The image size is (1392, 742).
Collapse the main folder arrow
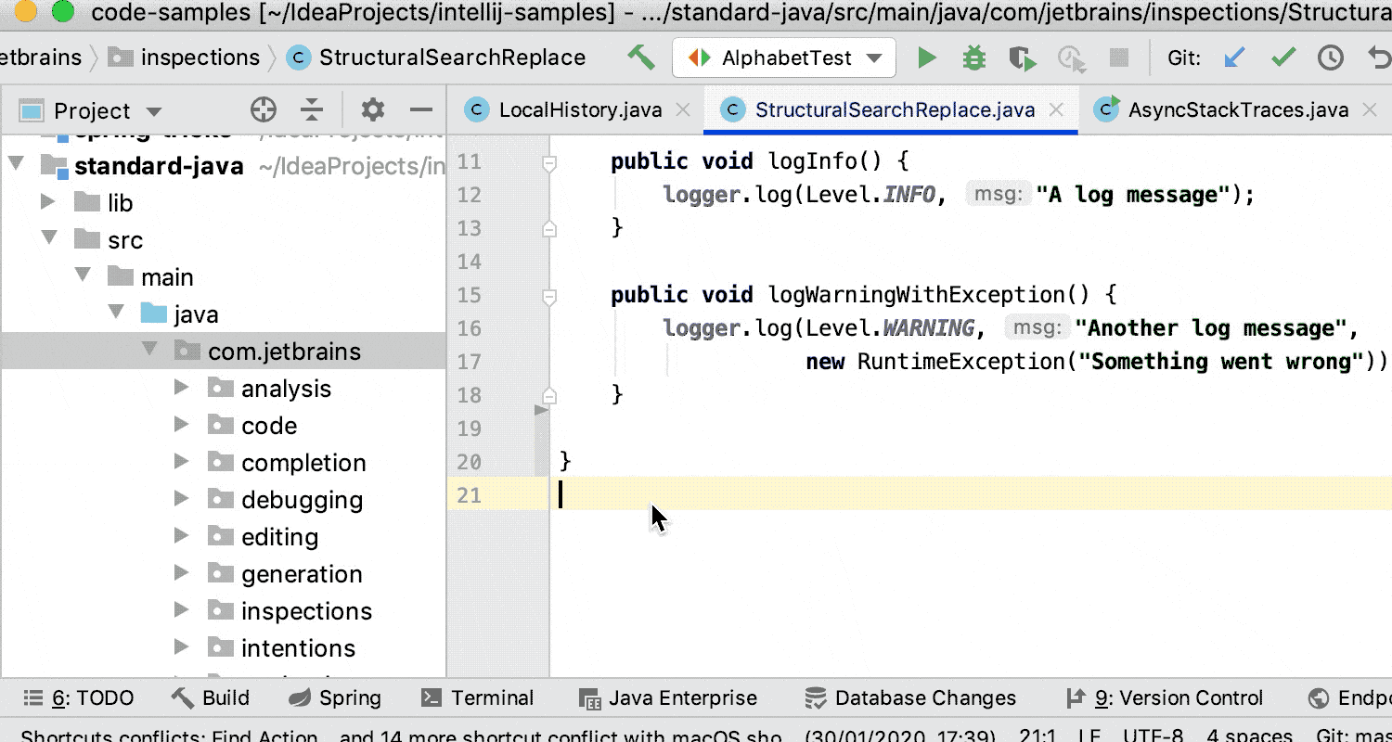pos(83,276)
